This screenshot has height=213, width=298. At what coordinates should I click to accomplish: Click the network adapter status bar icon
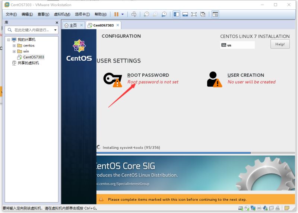pos(253,208)
